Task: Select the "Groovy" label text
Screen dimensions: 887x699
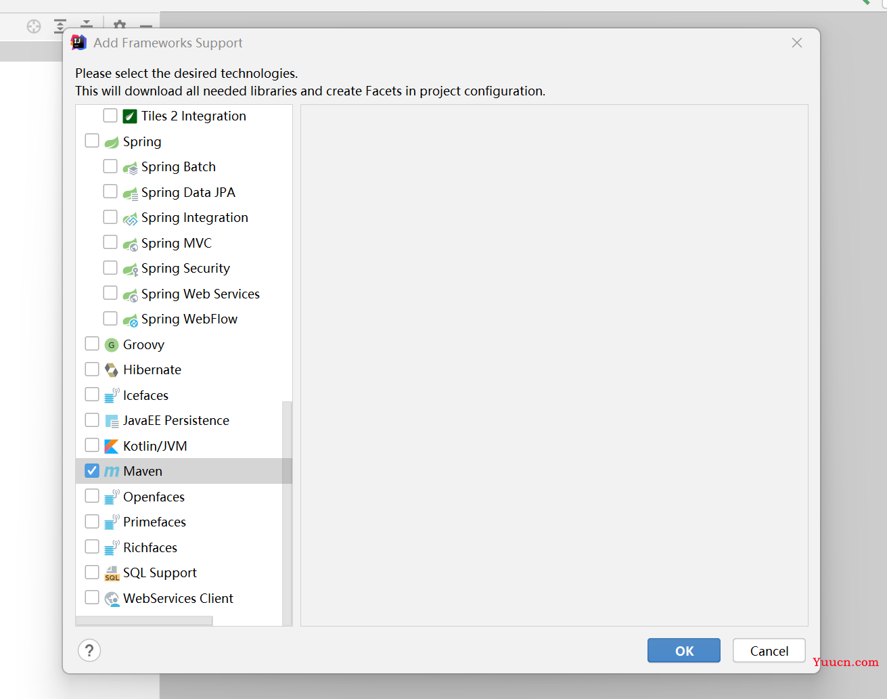Action: [143, 345]
